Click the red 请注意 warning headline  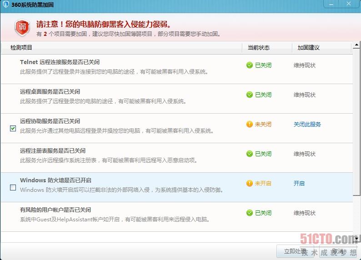click(x=104, y=24)
